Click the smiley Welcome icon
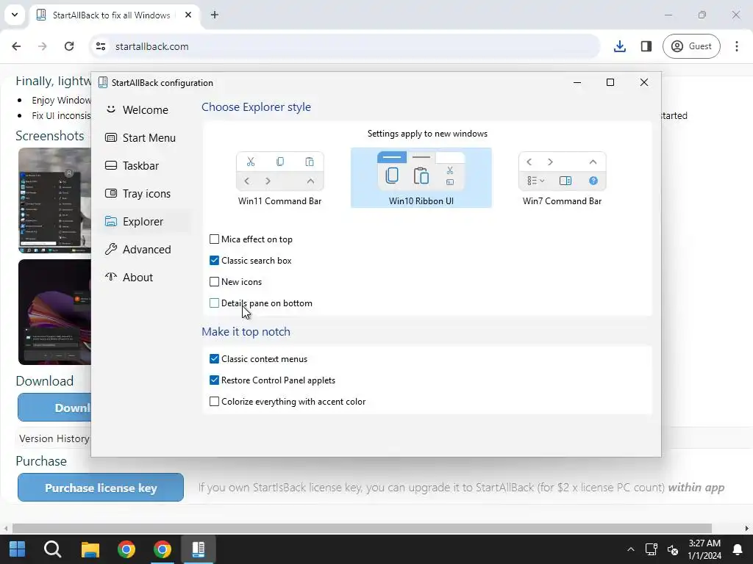Viewport: 753px width, 564px height. (x=111, y=109)
